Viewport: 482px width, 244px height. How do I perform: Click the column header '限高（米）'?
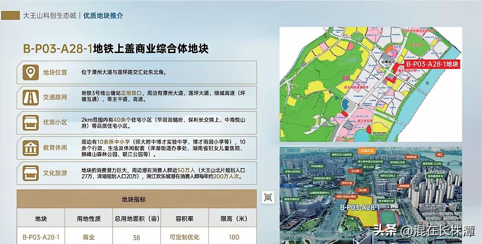[234, 219]
